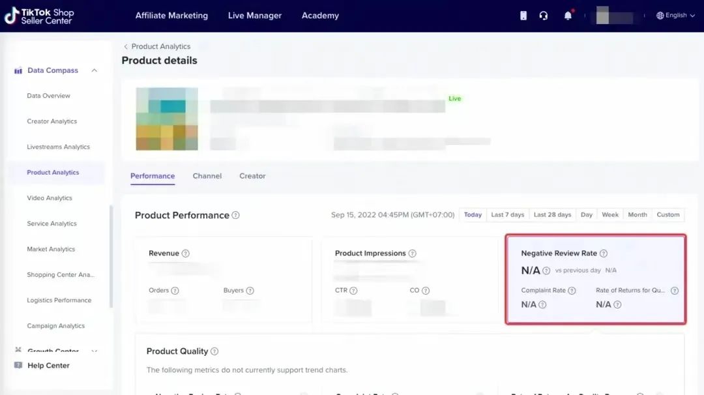
Task: Select the Last 7 days range
Action: point(507,214)
